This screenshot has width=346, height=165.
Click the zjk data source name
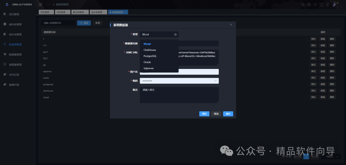[x=44, y=65]
